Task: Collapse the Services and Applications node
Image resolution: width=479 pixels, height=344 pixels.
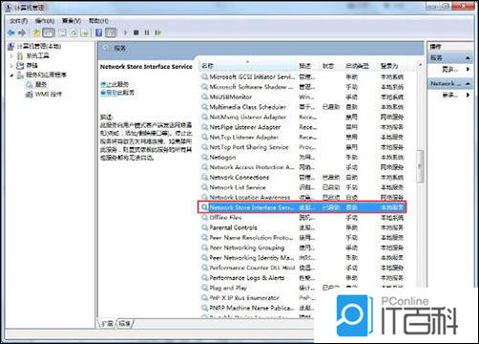Action: 12,75
